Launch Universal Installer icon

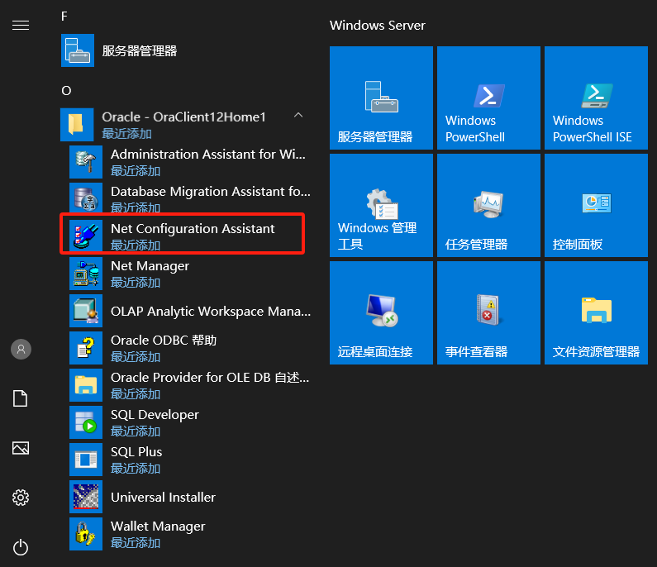point(86,497)
